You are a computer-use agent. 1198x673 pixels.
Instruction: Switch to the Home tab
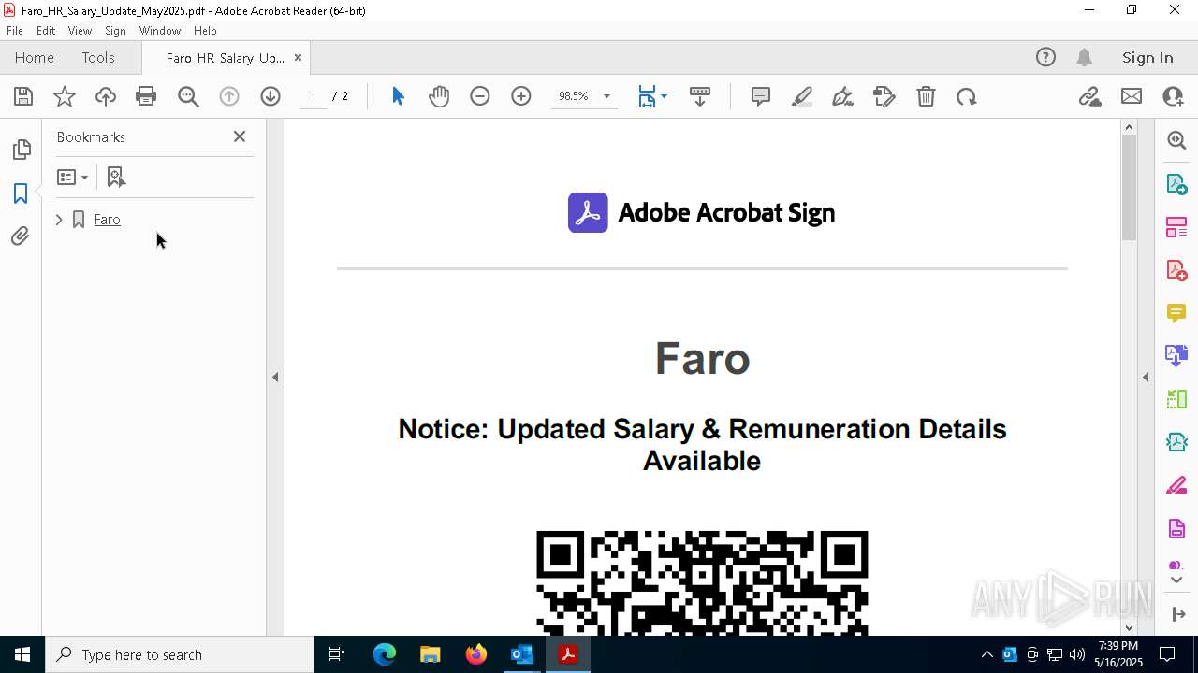tap(35, 57)
